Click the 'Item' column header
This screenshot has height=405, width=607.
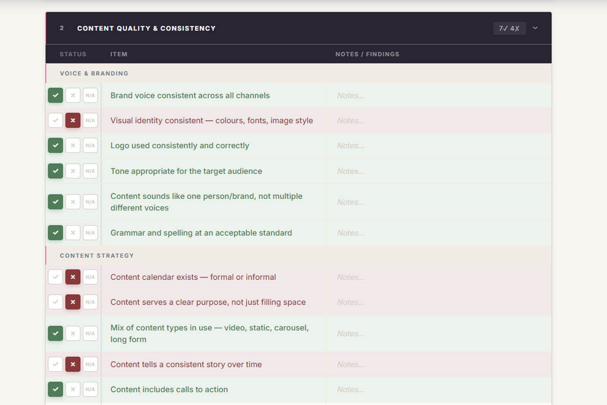coord(119,54)
